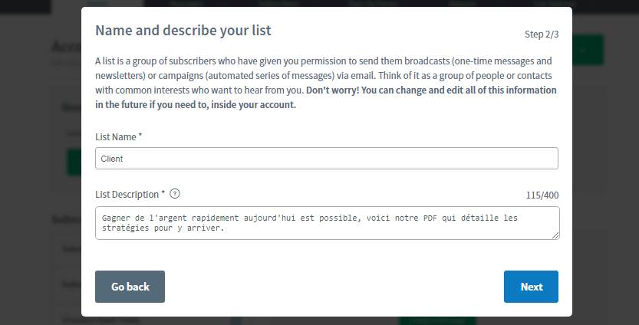639x325 pixels.
Task: Grab the textarea resize handle corner
Action: pyautogui.click(x=555, y=235)
